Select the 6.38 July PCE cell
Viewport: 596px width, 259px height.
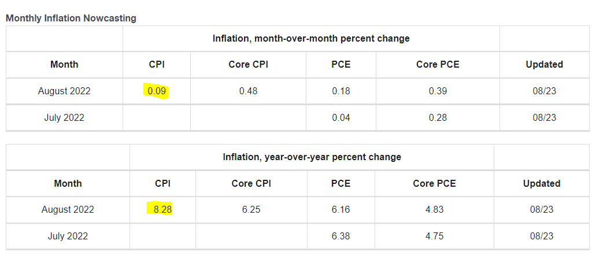[x=341, y=236]
